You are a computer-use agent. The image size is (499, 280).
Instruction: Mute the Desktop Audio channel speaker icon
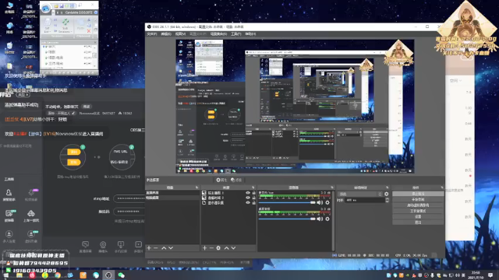(320, 219)
